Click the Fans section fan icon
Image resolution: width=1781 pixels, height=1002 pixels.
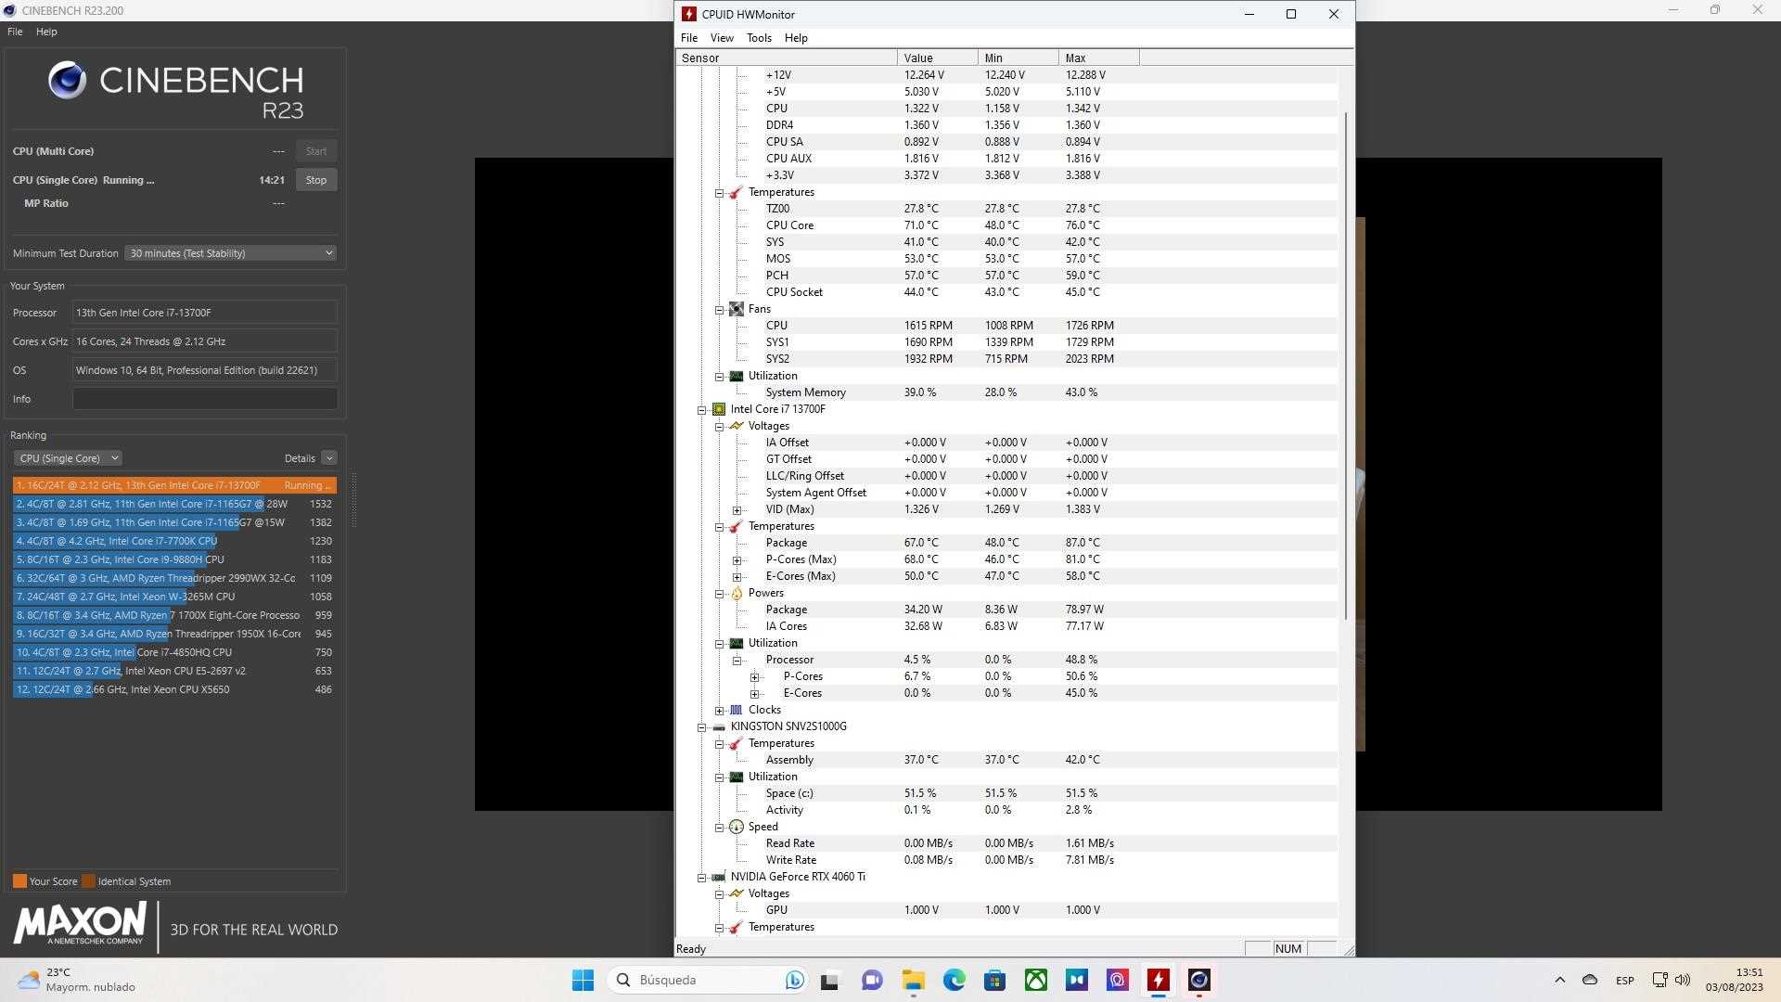(x=737, y=309)
